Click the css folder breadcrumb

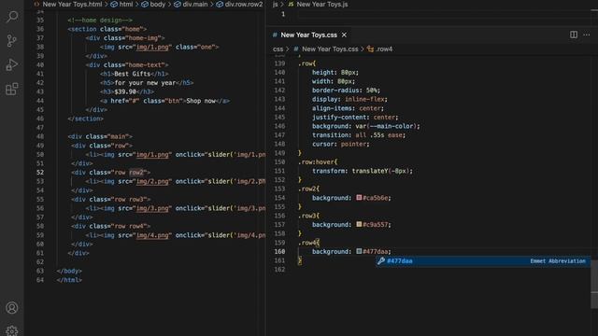[278, 49]
